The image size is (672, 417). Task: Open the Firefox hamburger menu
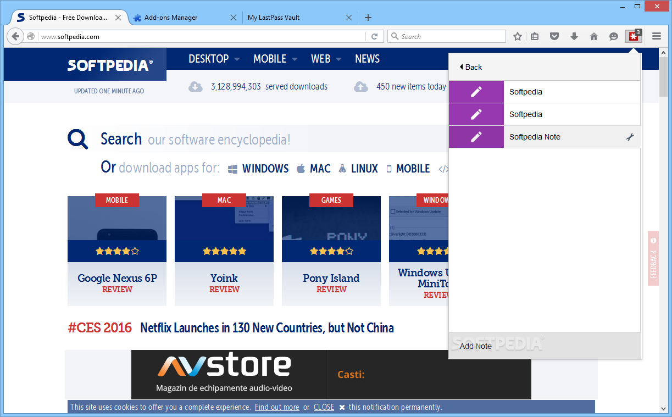click(657, 36)
